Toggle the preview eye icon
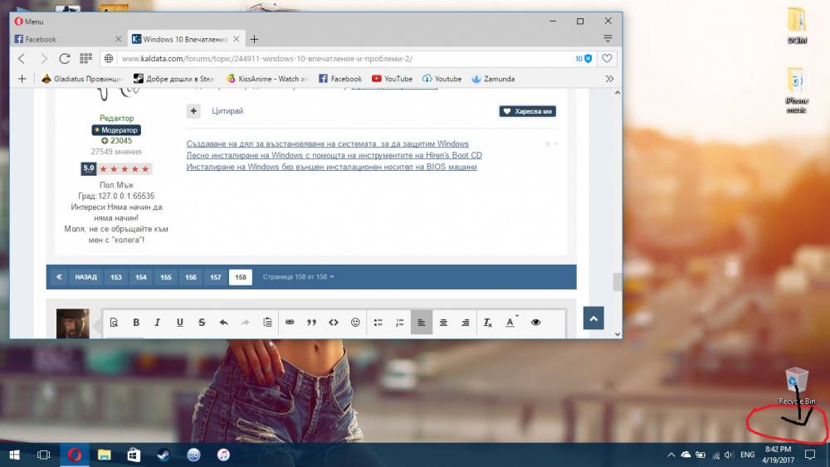Viewport: 830px width, 467px height. pyautogui.click(x=535, y=322)
